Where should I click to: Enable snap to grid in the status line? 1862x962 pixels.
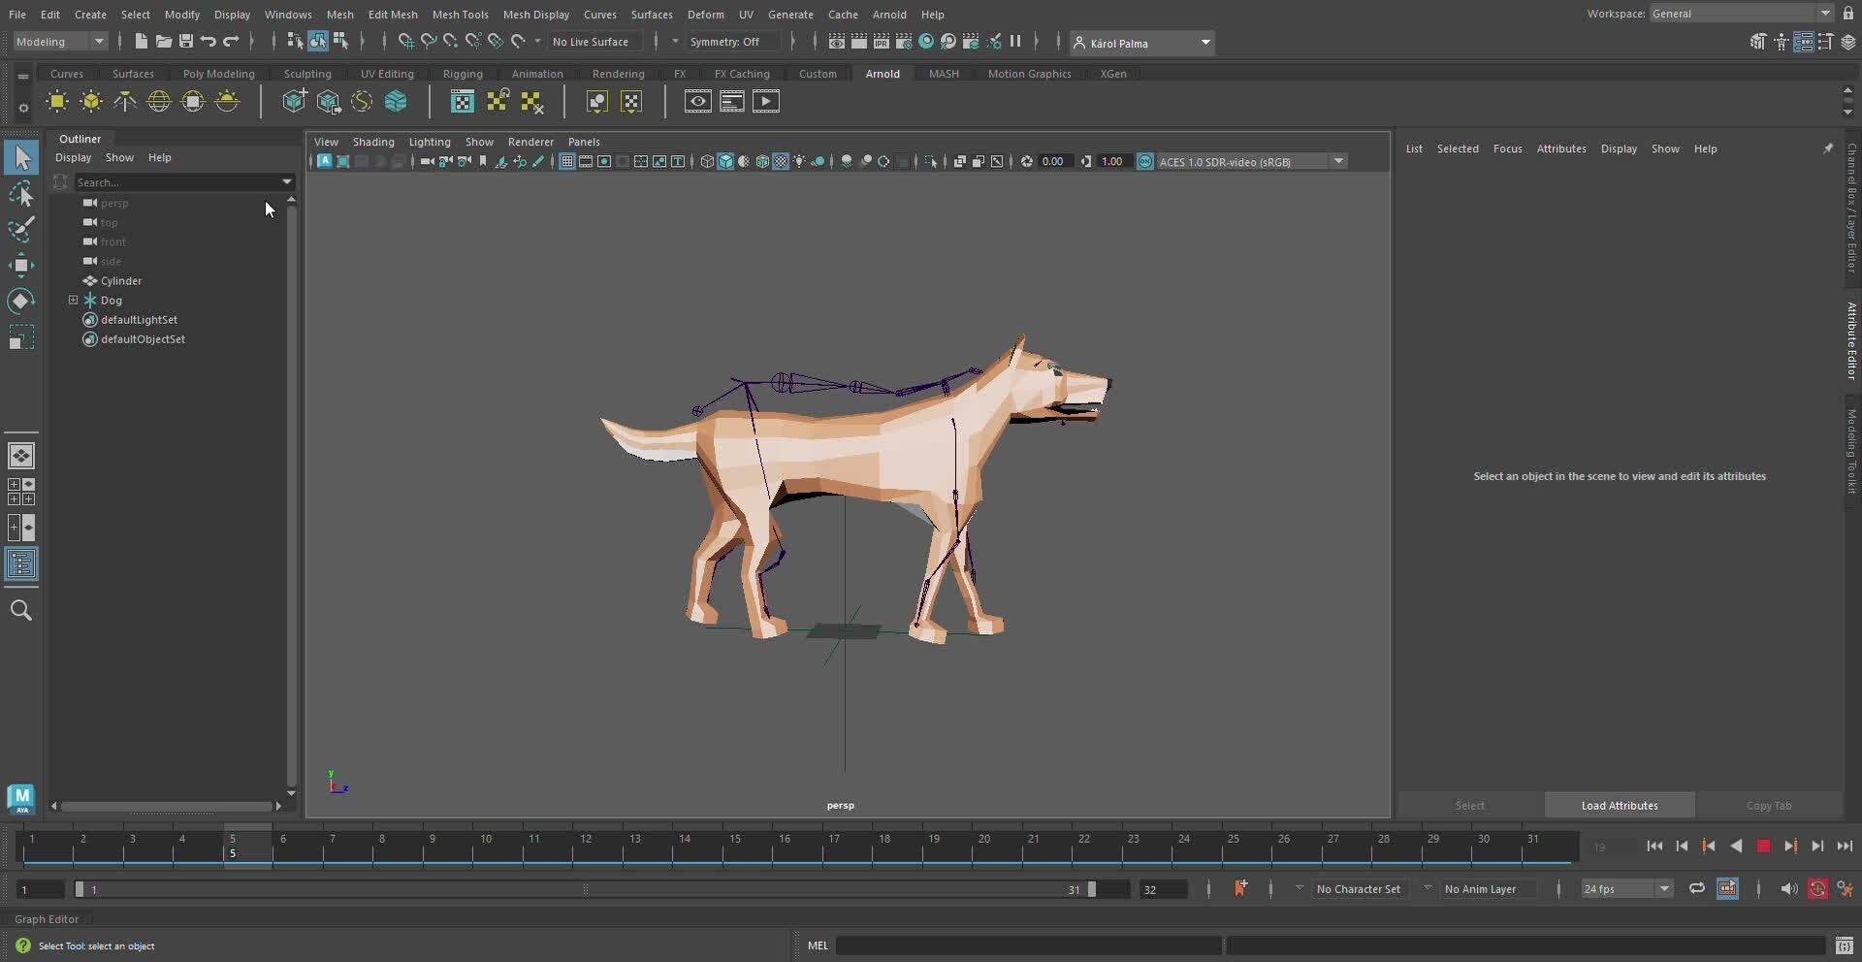coord(405,41)
